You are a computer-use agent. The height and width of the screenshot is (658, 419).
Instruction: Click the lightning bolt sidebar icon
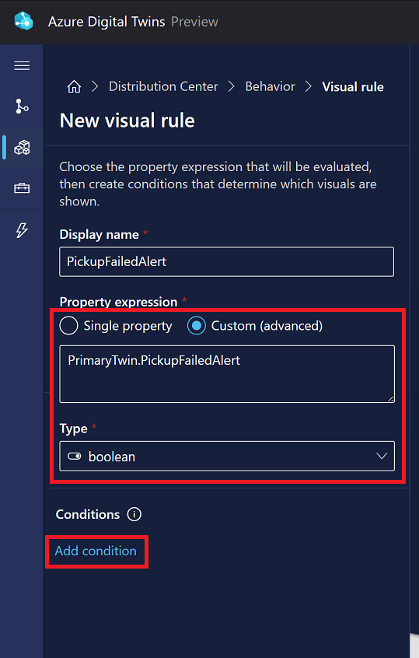pyautogui.click(x=22, y=230)
